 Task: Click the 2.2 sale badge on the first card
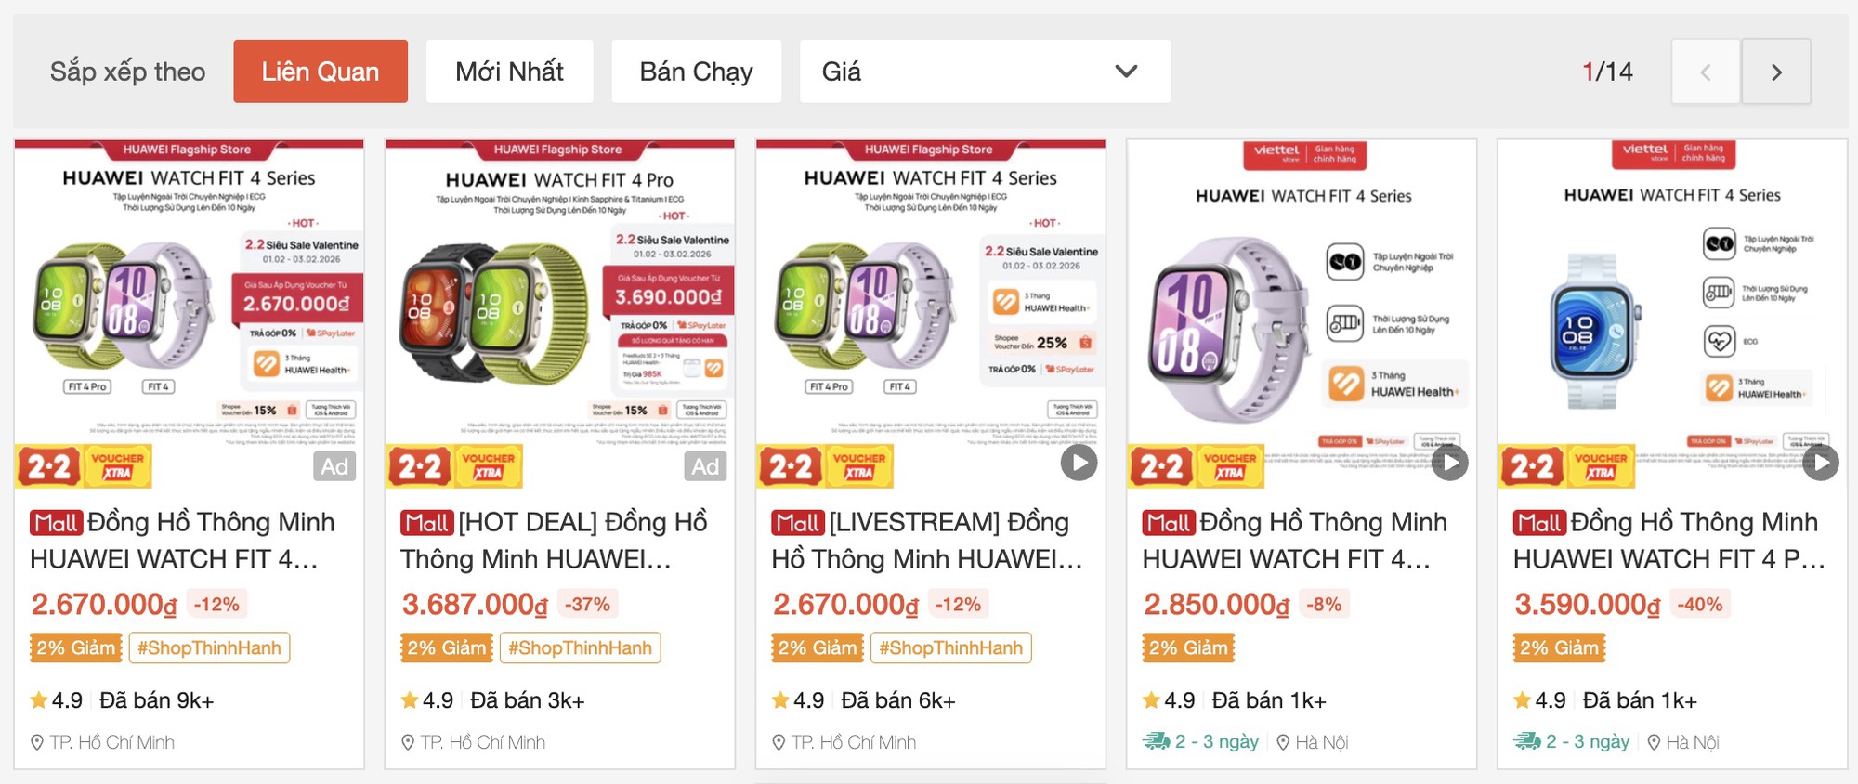tap(48, 465)
